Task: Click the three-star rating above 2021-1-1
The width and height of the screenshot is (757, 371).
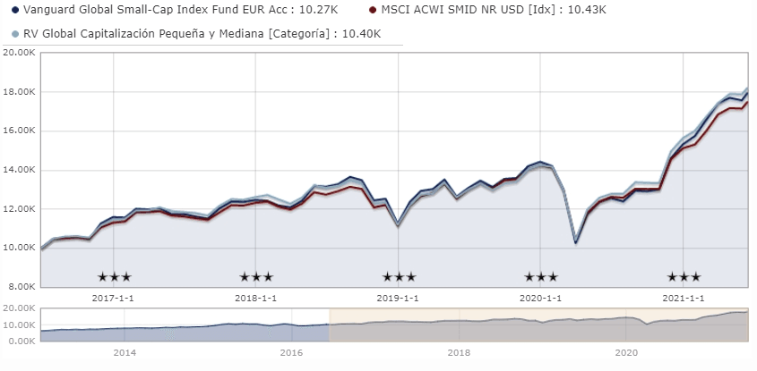Action: pos(684,277)
